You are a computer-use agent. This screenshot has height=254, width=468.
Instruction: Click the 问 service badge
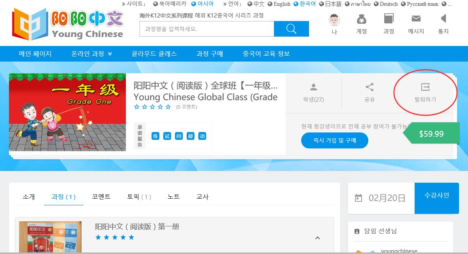click(x=179, y=136)
